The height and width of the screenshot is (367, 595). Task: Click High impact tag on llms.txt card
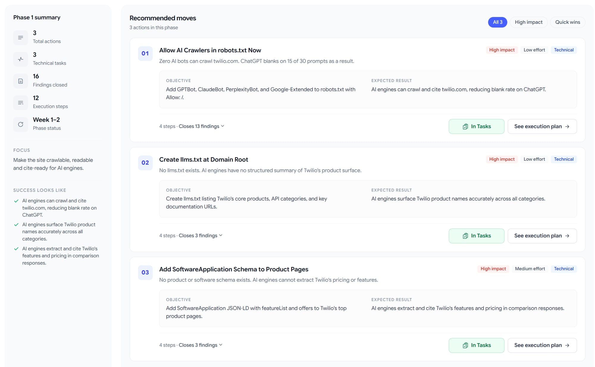(x=502, y=159)
